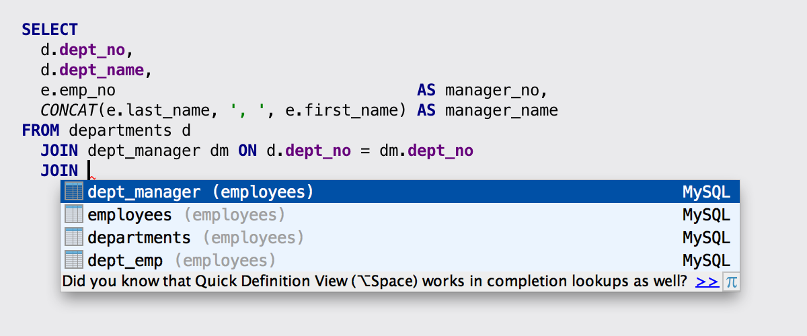Choose employees (employees) completion item
Screen dimensions: 807x336
coord(400,215)
